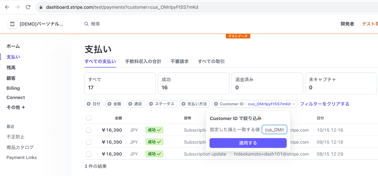Go to ホーム in the sidebar

point(13,46)
